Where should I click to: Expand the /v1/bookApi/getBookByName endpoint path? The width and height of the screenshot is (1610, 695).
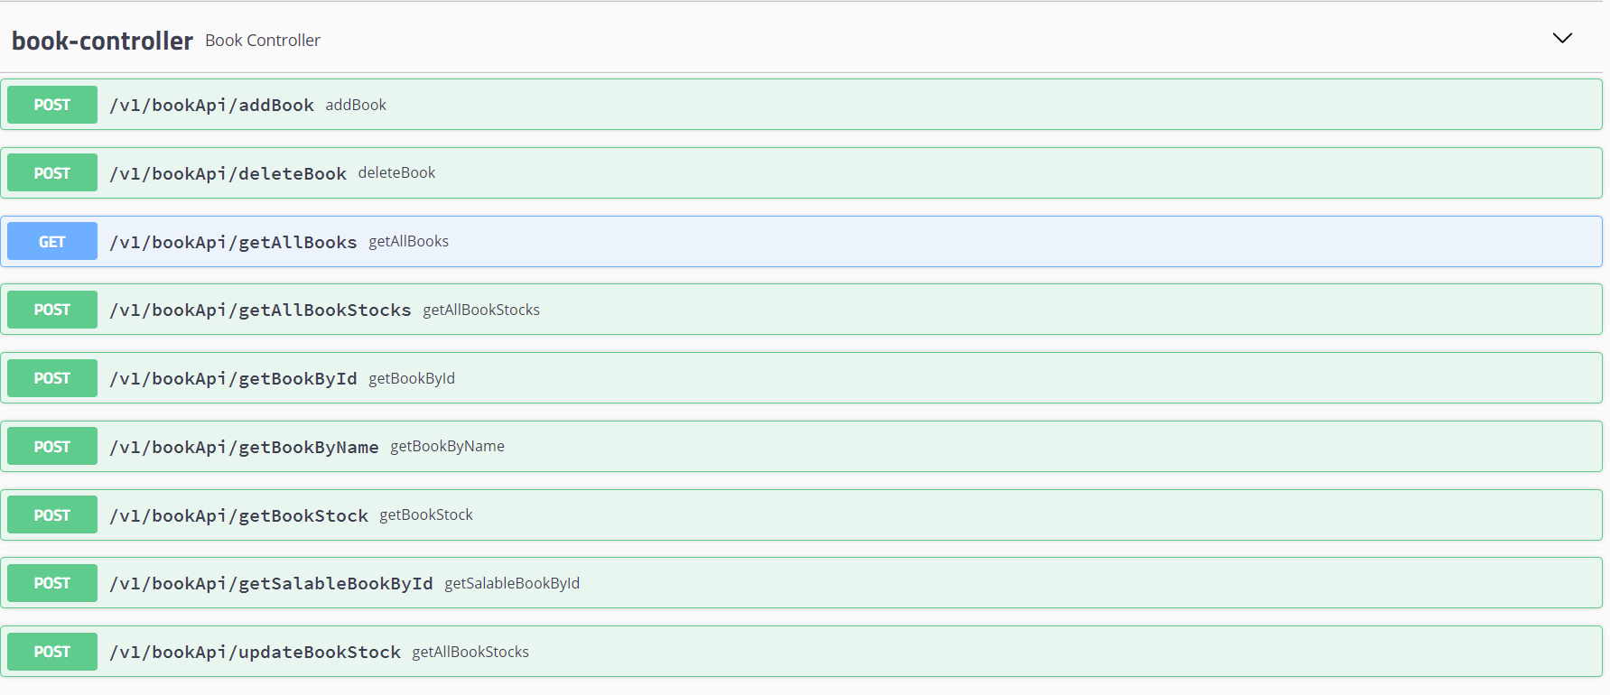(x=245, y=447)
